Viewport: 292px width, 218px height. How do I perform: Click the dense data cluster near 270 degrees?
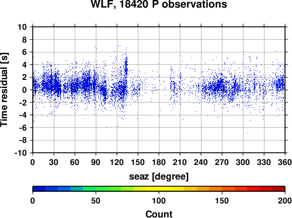click(220, 86)
